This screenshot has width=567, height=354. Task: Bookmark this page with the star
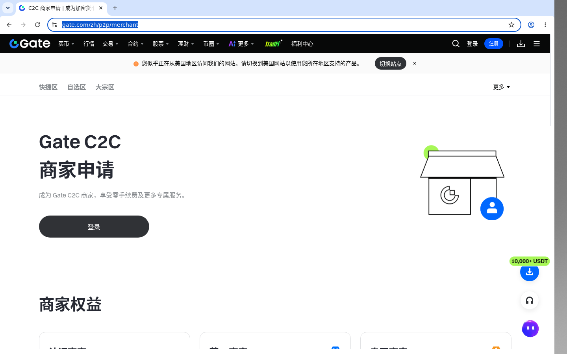click(511, 25)
